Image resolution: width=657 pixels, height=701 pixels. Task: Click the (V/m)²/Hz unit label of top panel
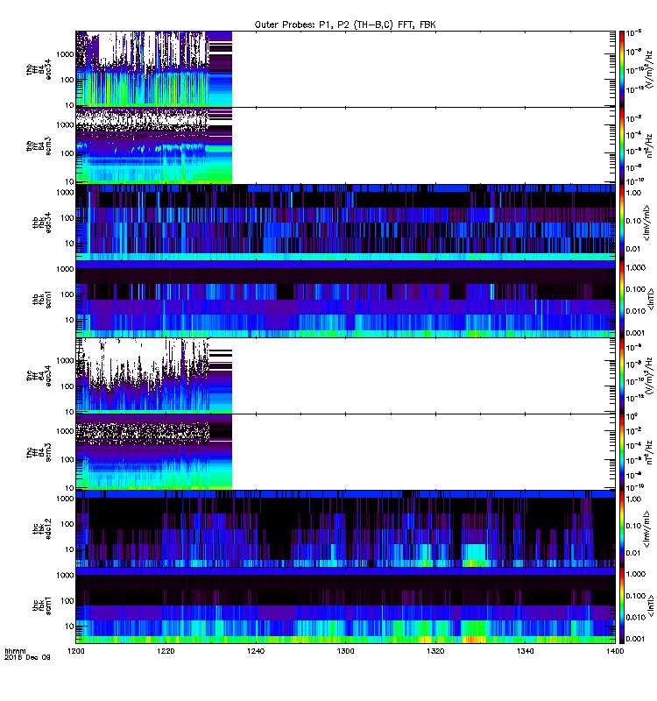[x=649, y=69]
